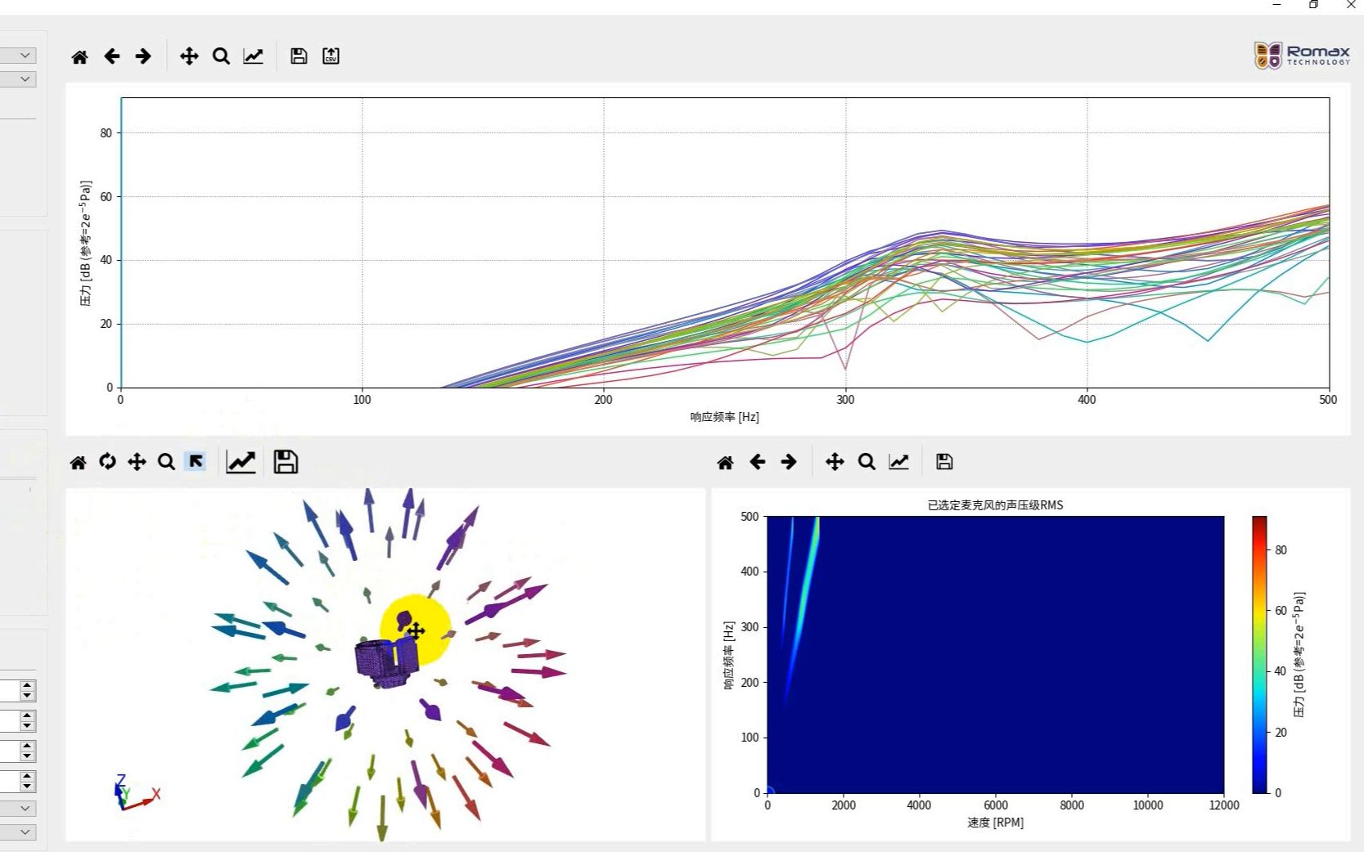
Task: Click the pressure dB colorbar beside the colormap
Action: coord(1259,654)
